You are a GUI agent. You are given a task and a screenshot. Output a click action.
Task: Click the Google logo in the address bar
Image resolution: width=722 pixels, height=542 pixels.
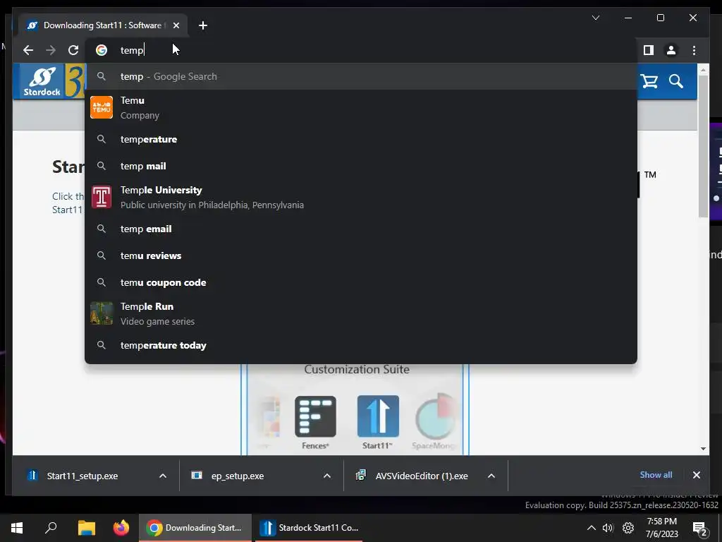(102, 50)
